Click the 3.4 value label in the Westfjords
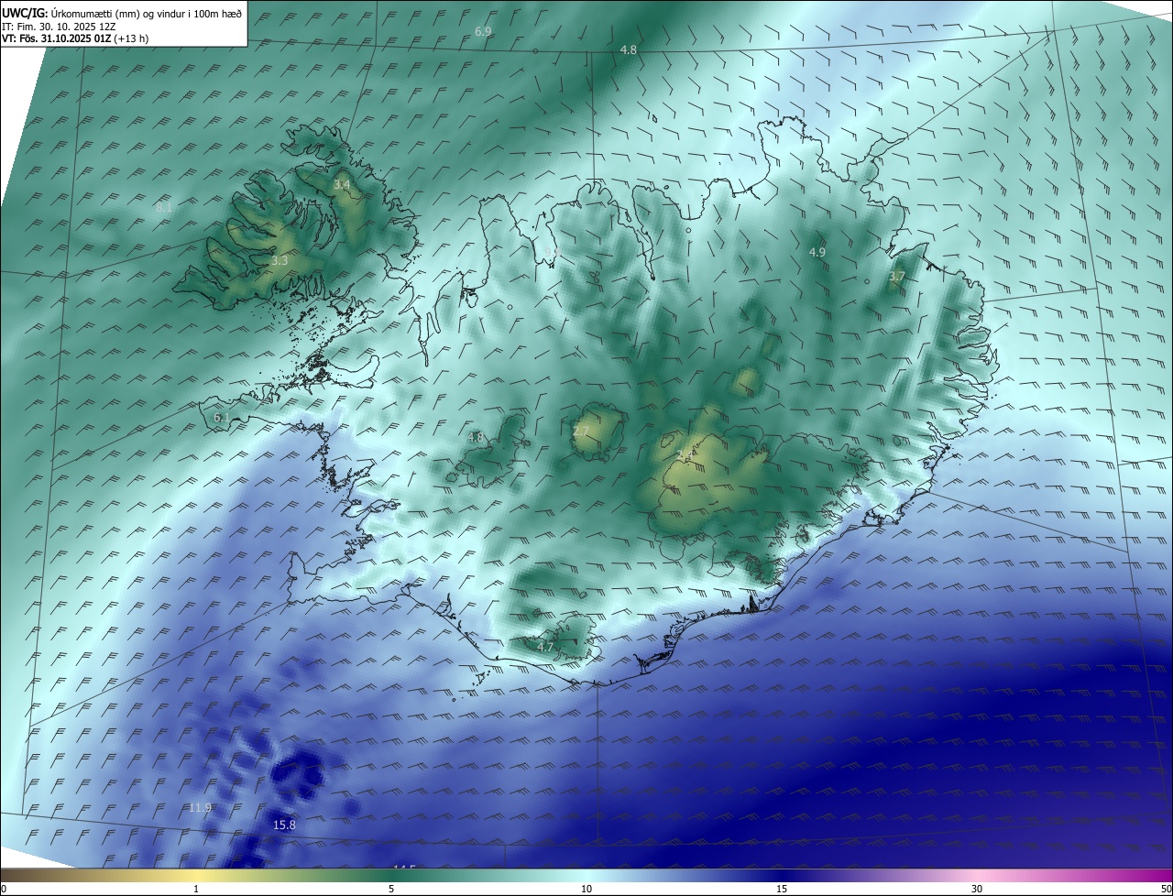The image size is (1173, 896). 342,185
